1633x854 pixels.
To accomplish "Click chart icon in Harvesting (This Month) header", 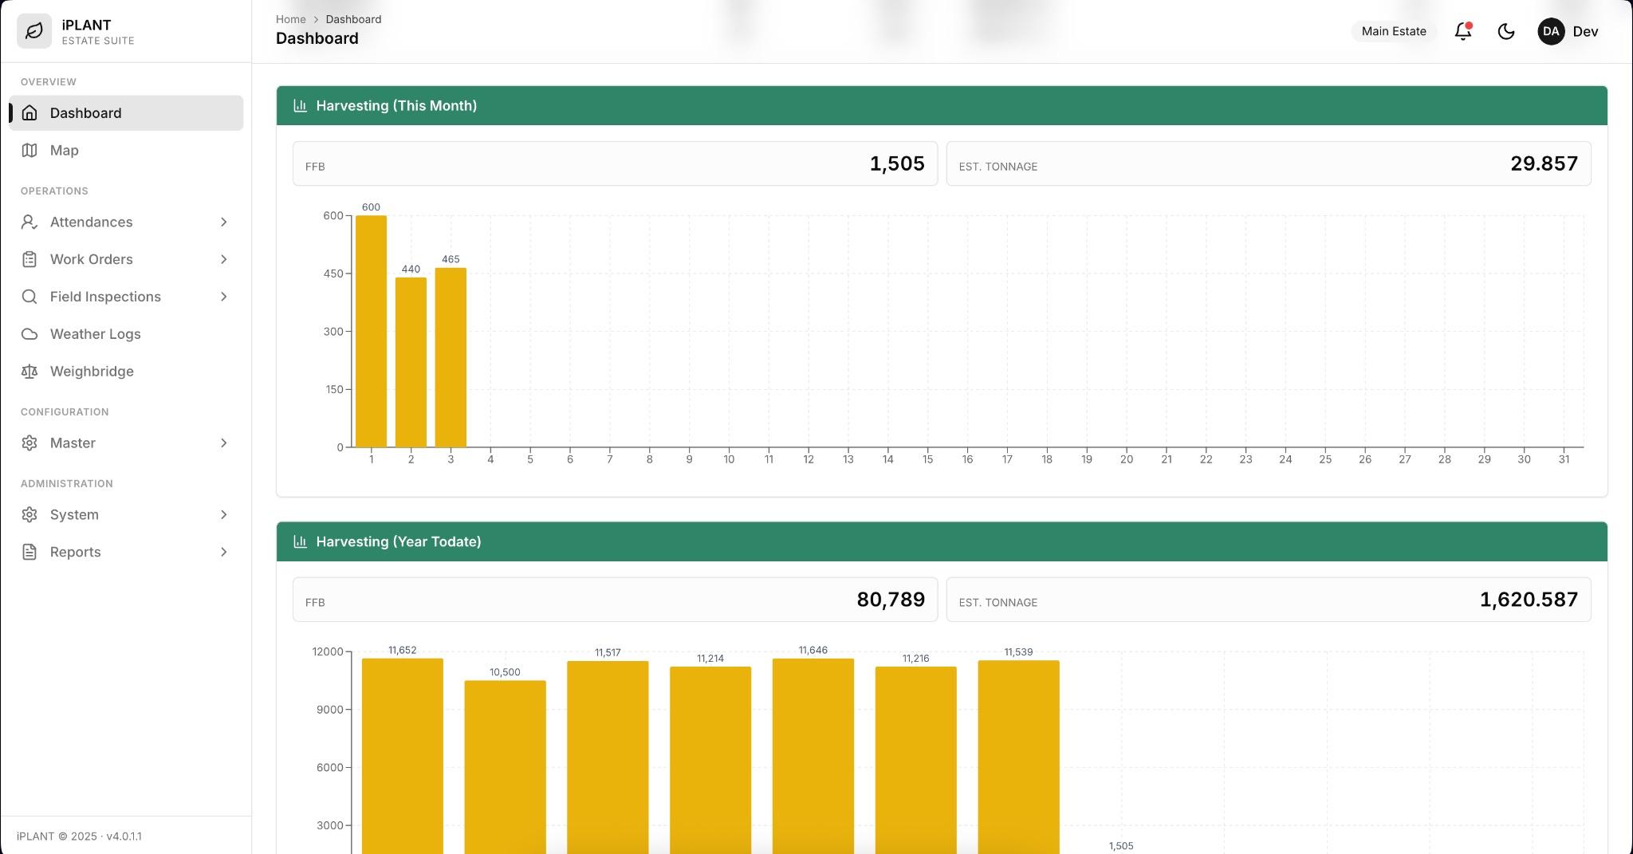I will coord(301,105).
